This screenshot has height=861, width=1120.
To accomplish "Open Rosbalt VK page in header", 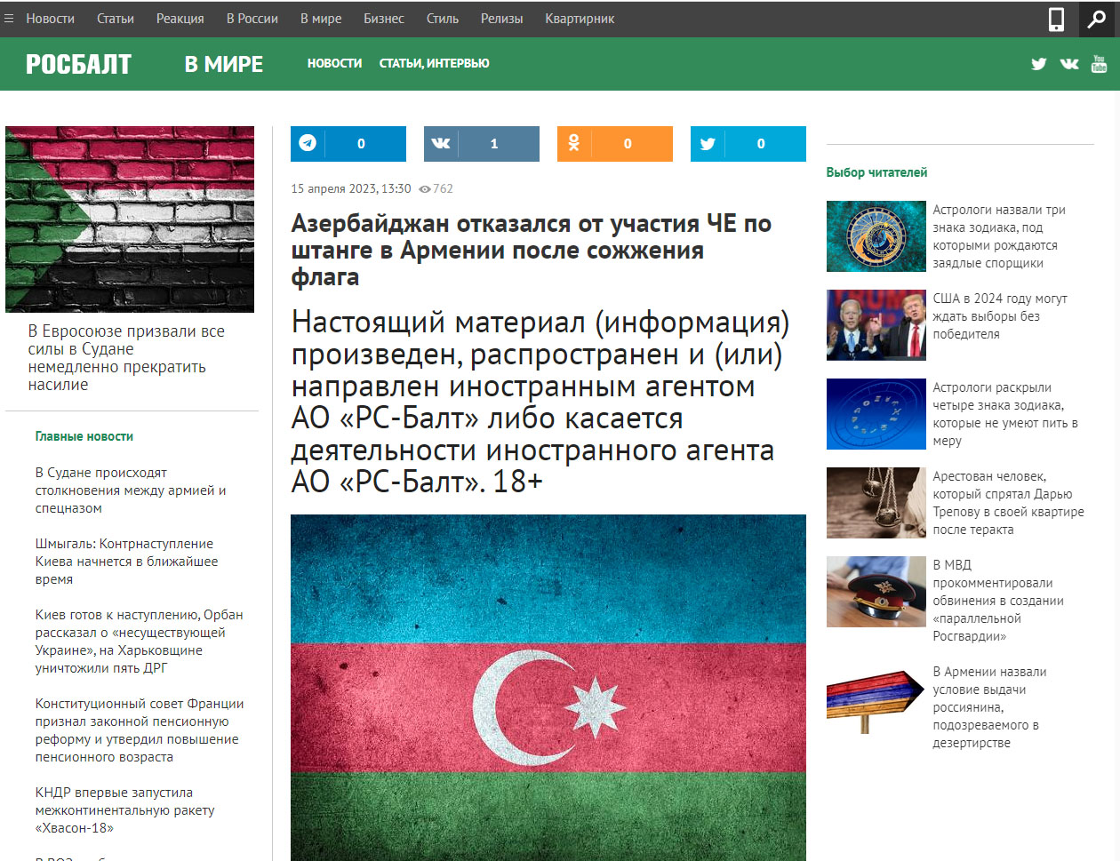I will click(1069, 64).
